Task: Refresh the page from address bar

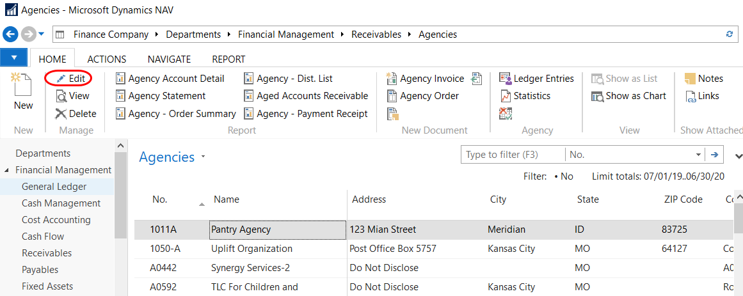Action: coord(730,35)
